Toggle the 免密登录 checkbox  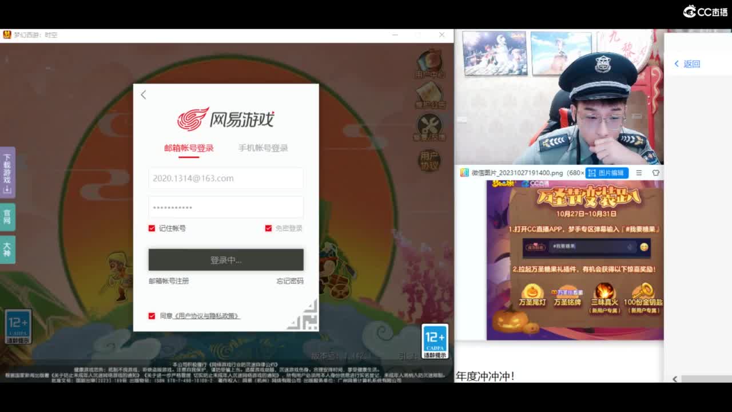268,228
